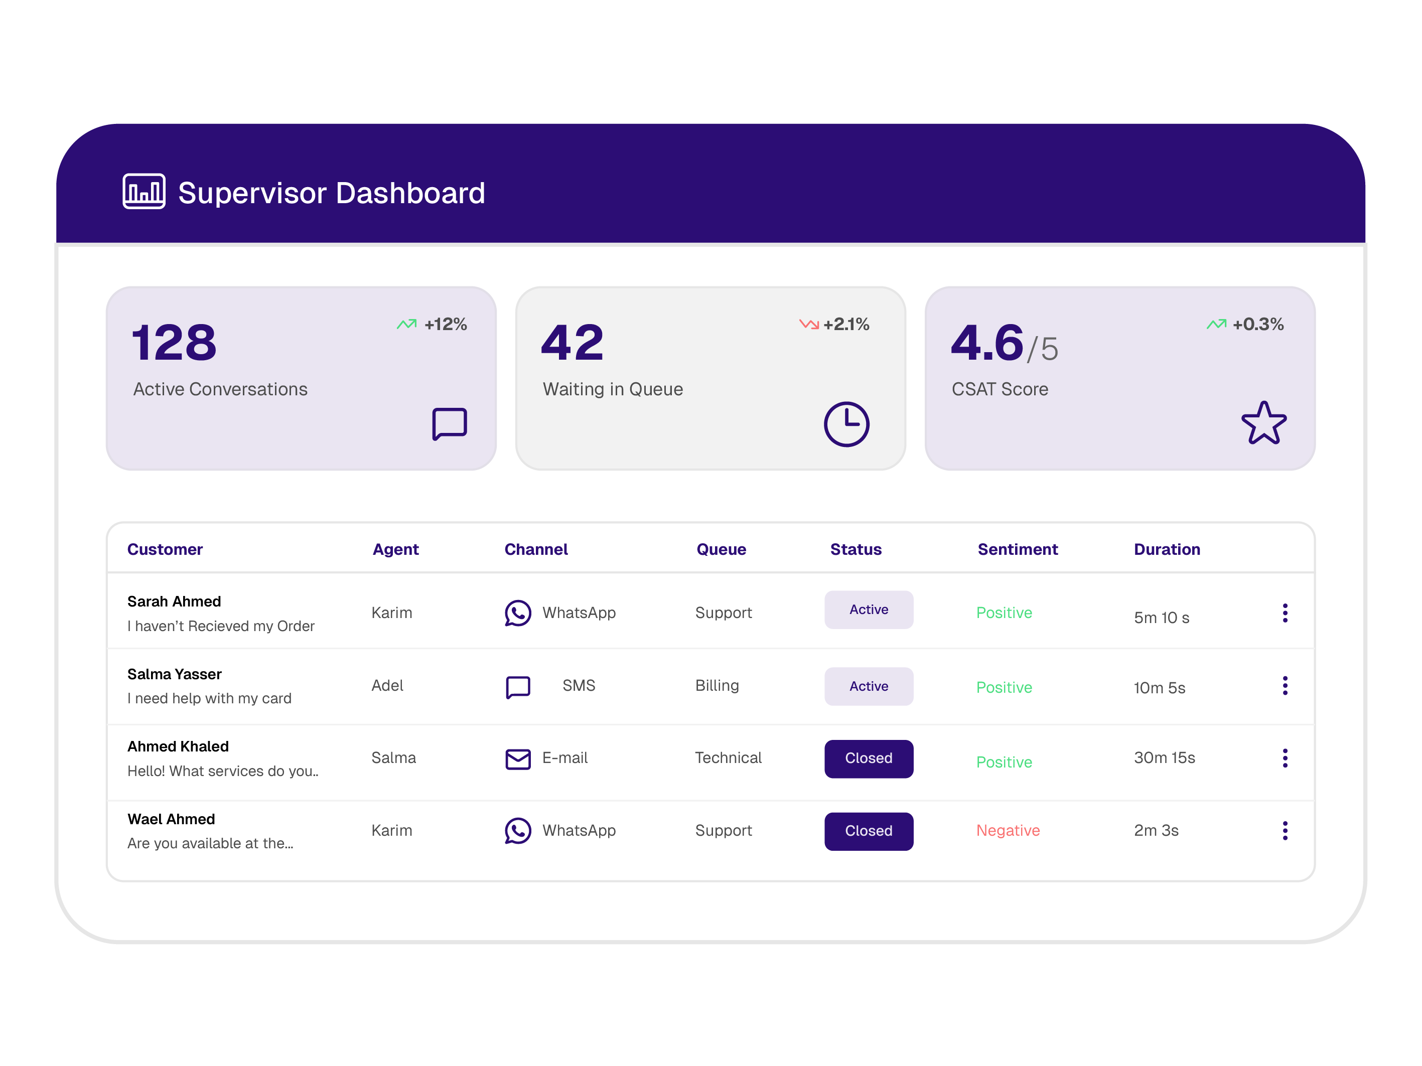Click the Active status badge for Salma Yasser
Image resolution: width=1422 pixels, height=1066 pixels.
(869, 686)
